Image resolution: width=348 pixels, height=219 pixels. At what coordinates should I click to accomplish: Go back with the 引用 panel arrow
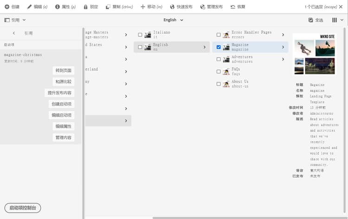tap(14, 33)
